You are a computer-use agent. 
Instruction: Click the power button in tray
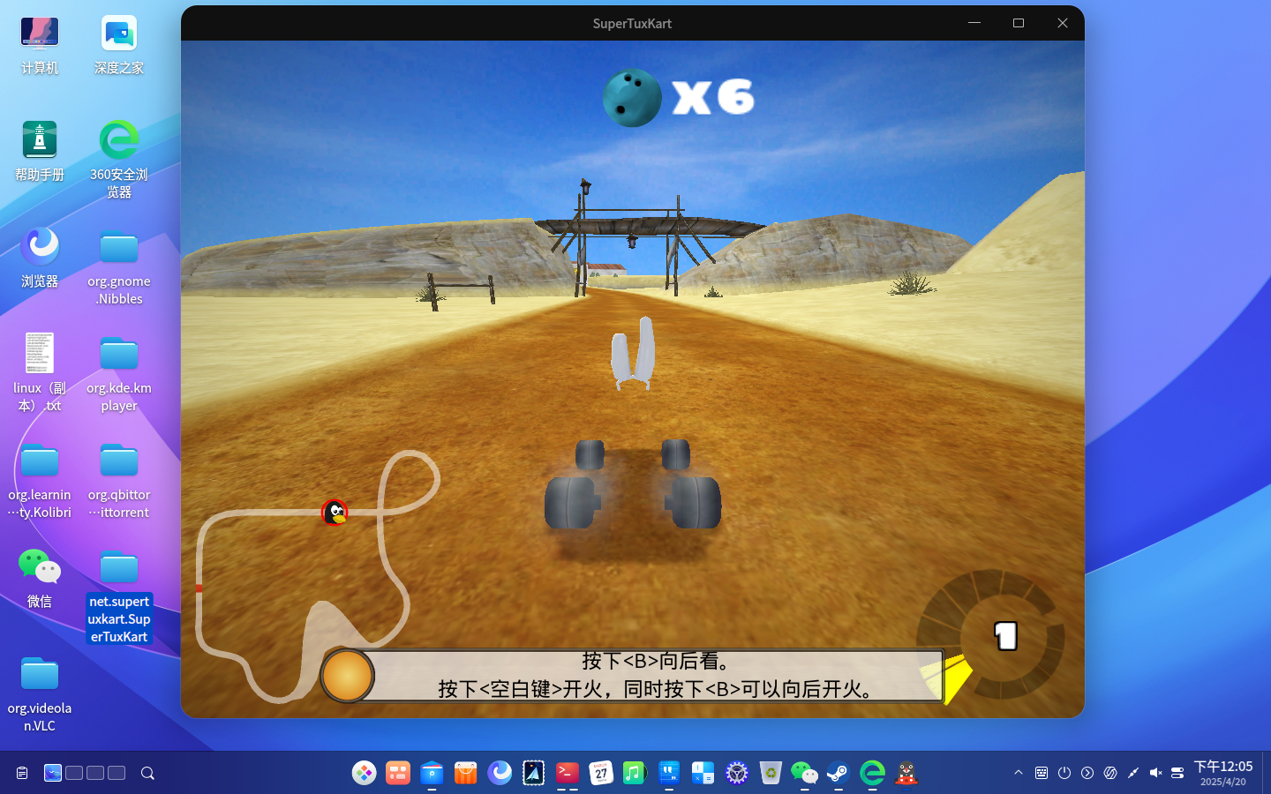pos(1064,773)
